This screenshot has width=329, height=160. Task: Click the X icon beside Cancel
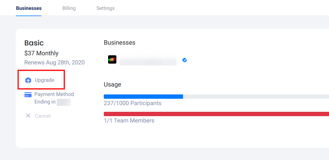(x=28, y=116)
